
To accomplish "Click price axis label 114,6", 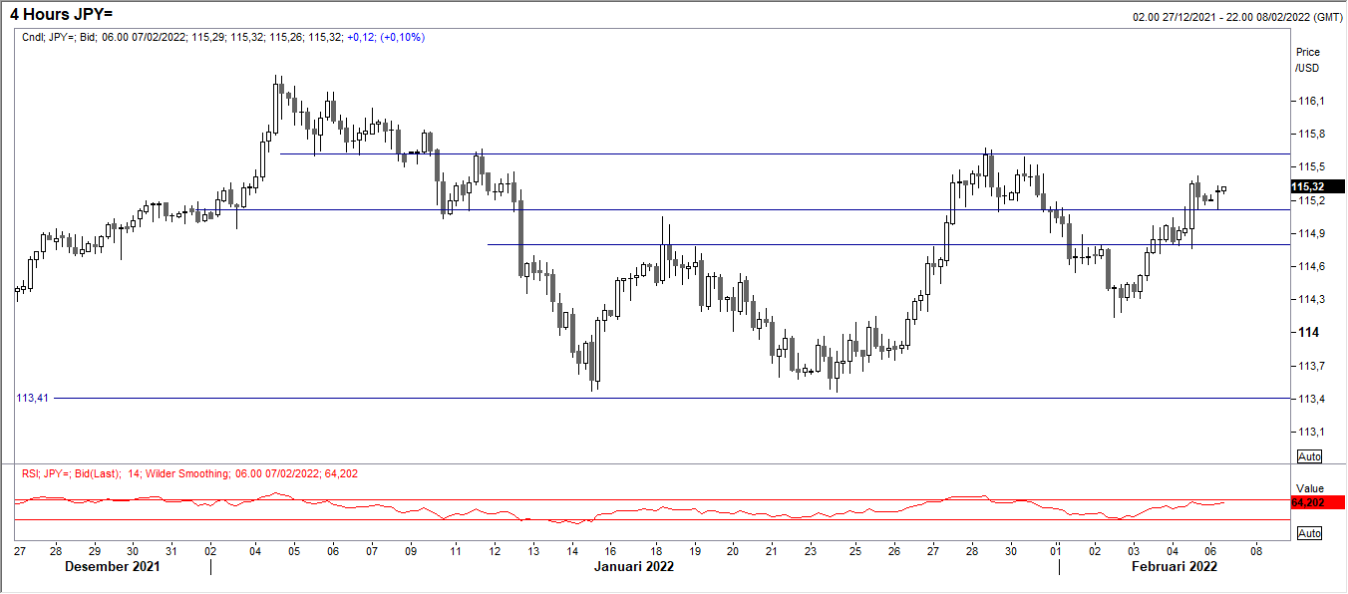I will click(x=1310, y=266).
